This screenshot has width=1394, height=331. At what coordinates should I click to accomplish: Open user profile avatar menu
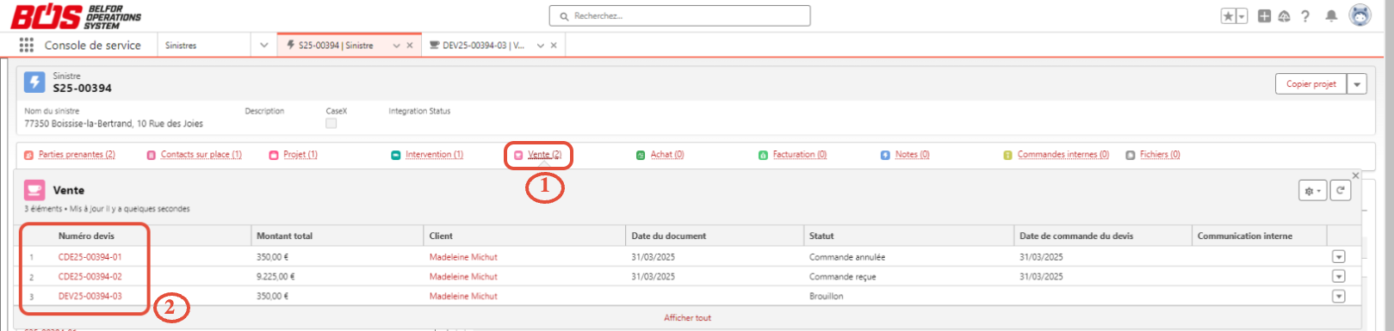pyautogui.click(x=1360, y=15)
